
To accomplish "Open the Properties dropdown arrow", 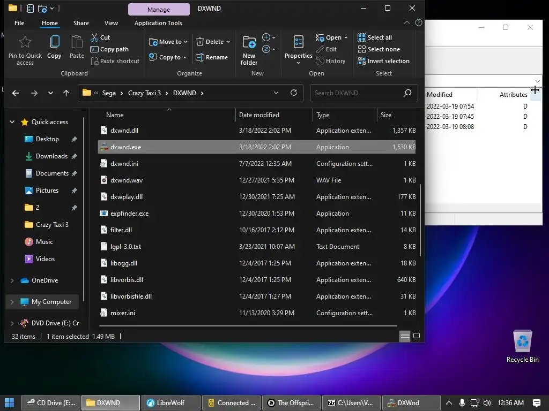I will point(298,63).
